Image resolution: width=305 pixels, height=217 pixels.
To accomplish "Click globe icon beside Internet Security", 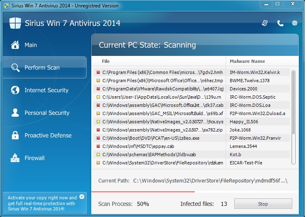I will click(x=15, y=90).
